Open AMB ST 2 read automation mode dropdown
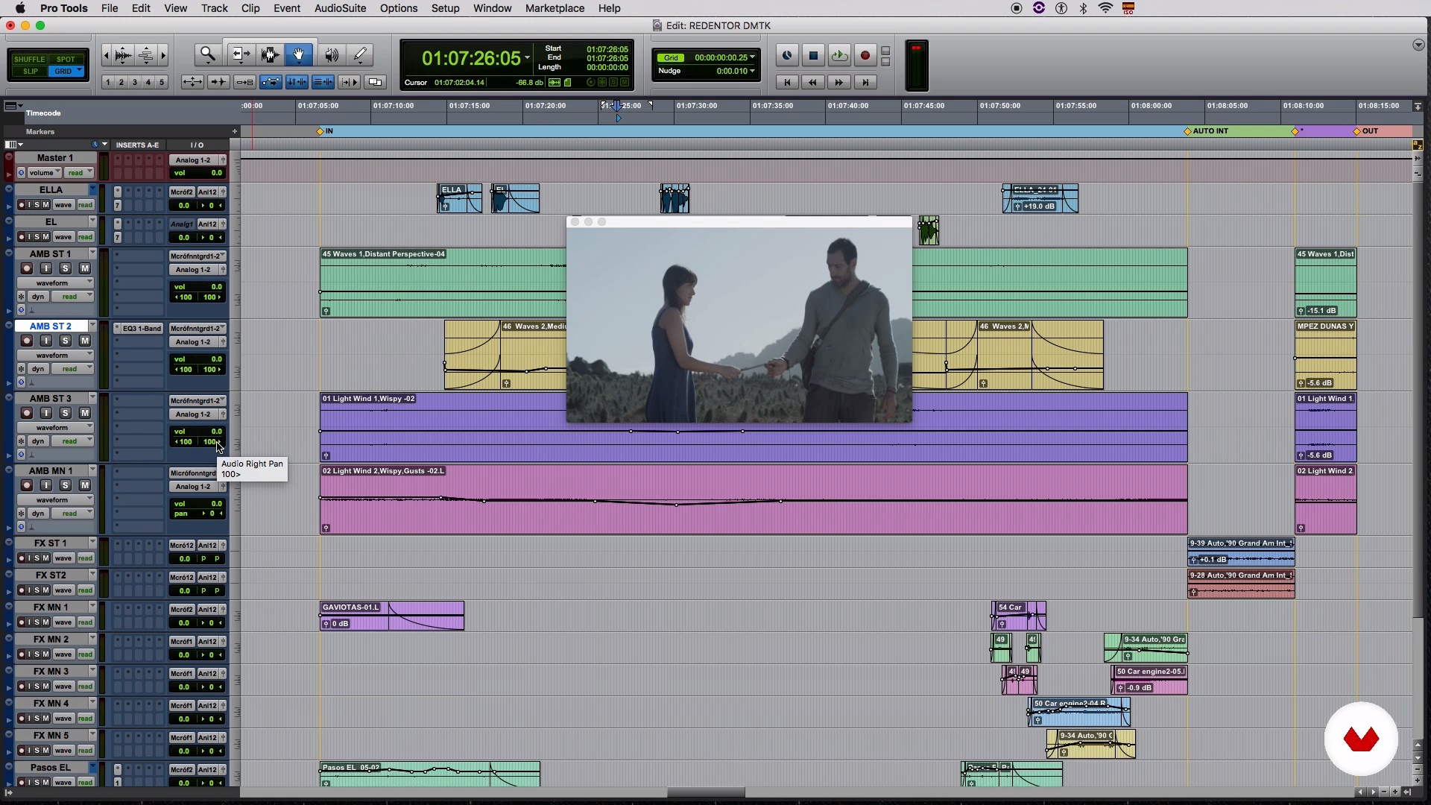Image resolution: width=1431 pixels, height=805 pixels. tap(73, 369)
